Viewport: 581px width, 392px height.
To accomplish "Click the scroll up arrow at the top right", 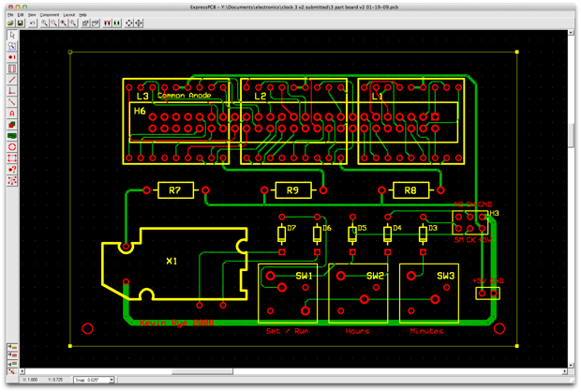I will point(571,33).
